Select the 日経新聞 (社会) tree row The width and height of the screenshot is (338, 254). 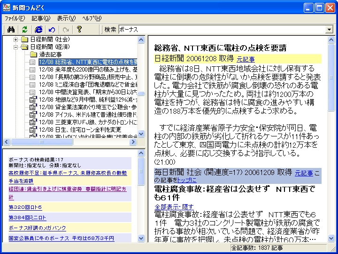(x=50, y=40)
